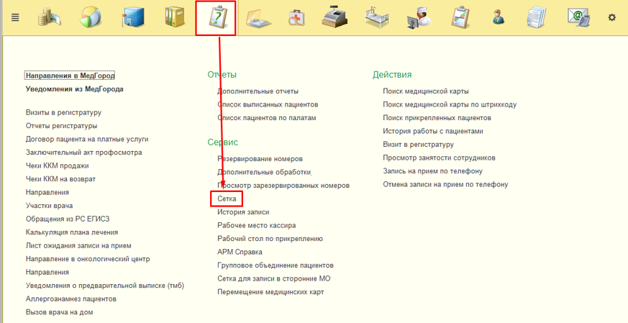Open the settings gear icon
The height and width of the screenshot is (323, 628).
click(x=612, y=17)
